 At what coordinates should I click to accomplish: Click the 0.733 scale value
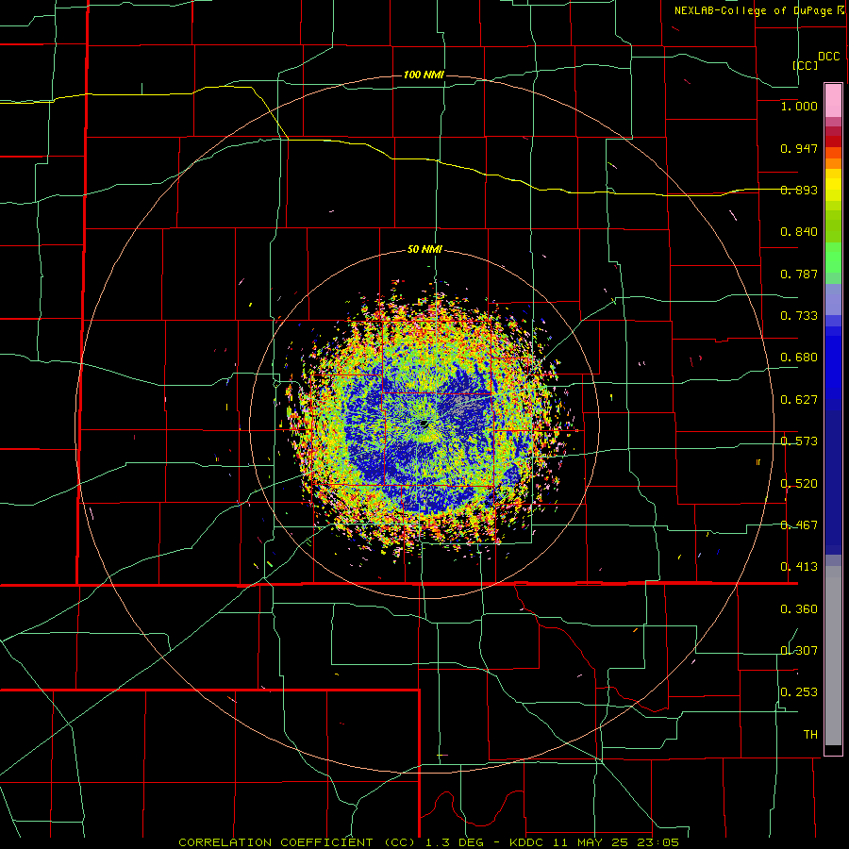[799, 316]
